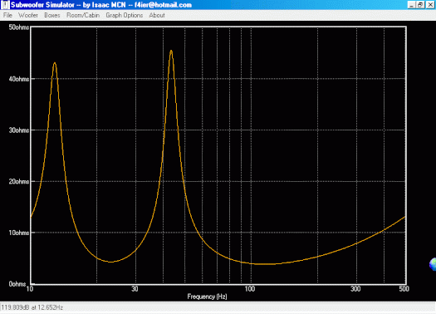The image size is (436, 314).
Task: Click the 100 frequency axis label
Action: pyautogui.click(x=250, y=289)
